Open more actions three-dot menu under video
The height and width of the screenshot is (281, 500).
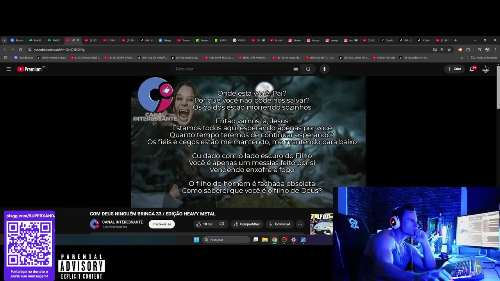(300, 224)
